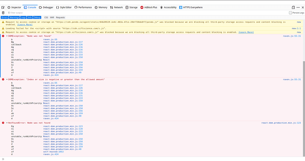Image resolution: width=305 pixels, height=161 pixels.
Task: Focus the Filter output field
Action: [147, 13]
